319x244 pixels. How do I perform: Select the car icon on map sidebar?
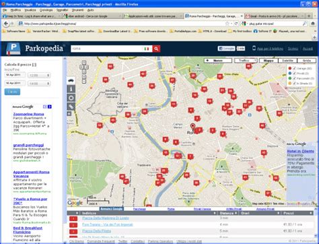click(x=71, y=80)
